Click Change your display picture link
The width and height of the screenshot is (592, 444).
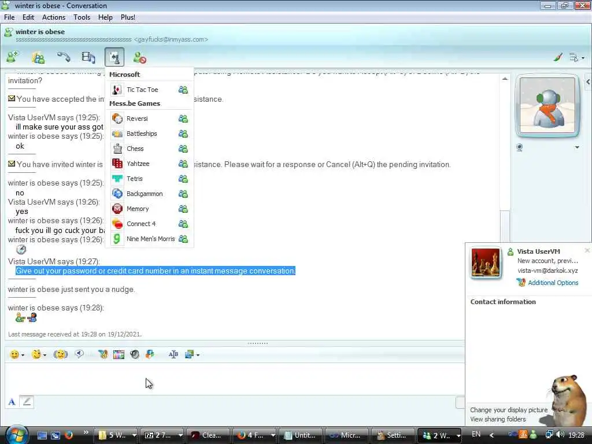click(x=509, y=410)
